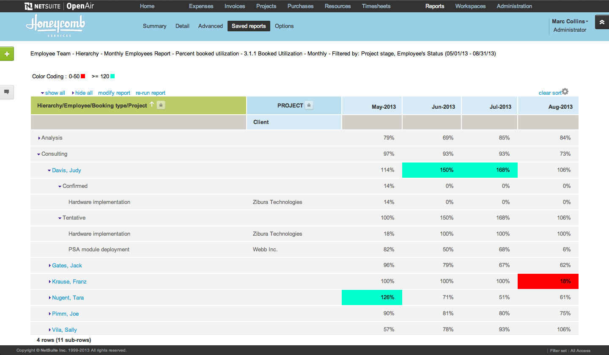
Task: Click the NetSuite logo icon
Action: (x=28, y=6)
